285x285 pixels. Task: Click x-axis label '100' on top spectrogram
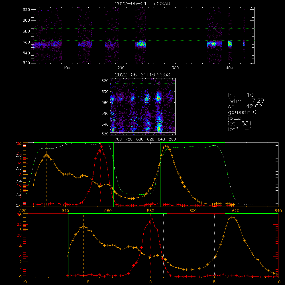pos(67,68)
